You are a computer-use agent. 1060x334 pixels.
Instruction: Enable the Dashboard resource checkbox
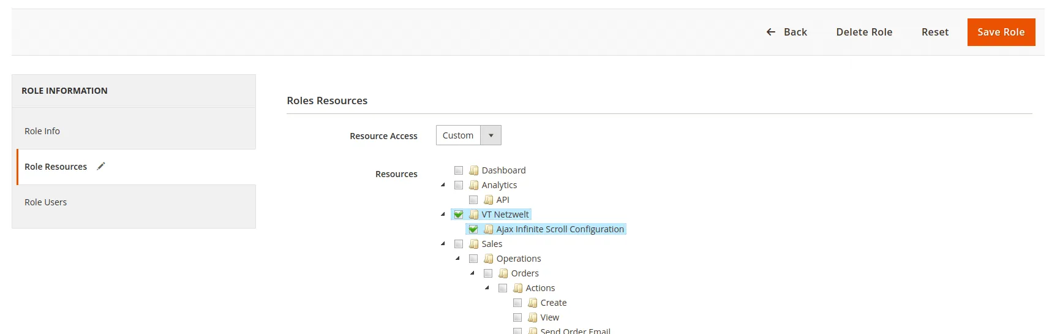click(x=459, y=170)
